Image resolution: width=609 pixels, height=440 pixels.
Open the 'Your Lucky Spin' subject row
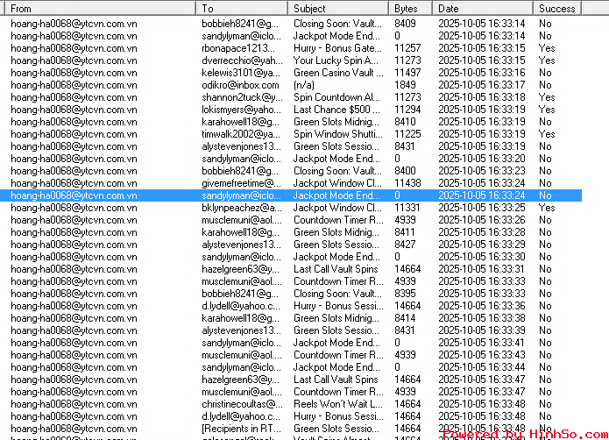coord(337,60)
